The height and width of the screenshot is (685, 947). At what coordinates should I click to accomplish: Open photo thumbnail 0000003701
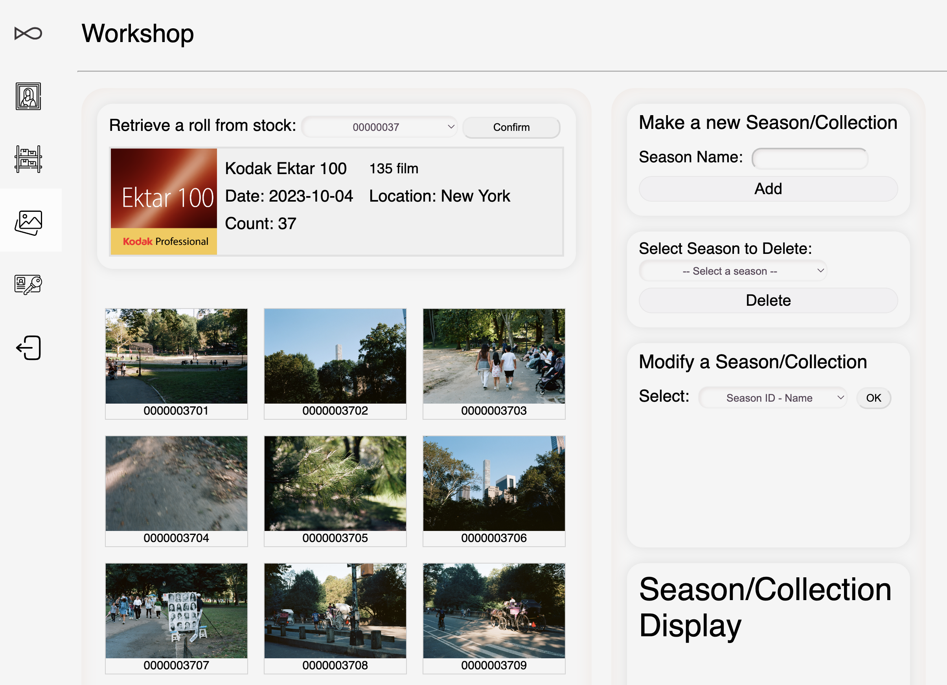pyautogui.click(x=176, y=364)
